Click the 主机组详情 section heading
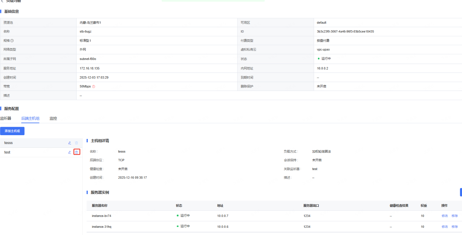This screenshot has width=462, height=238. point(100,141)
